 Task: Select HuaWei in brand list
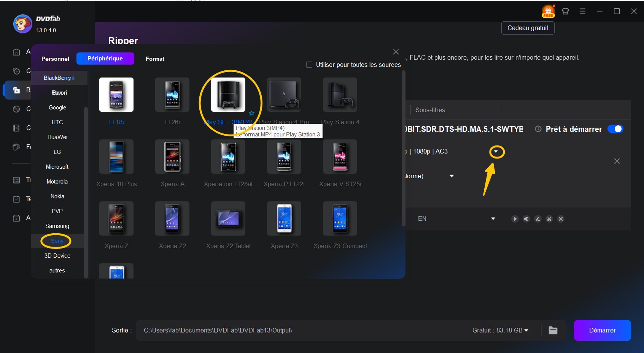click(x=57, y=137)
